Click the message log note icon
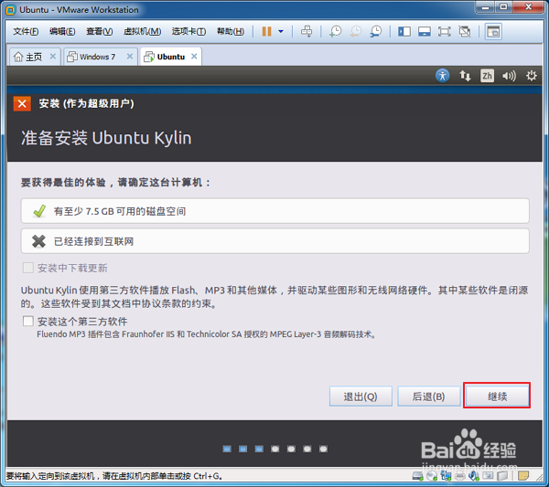 pyautogui.click(x=523, y=476)
